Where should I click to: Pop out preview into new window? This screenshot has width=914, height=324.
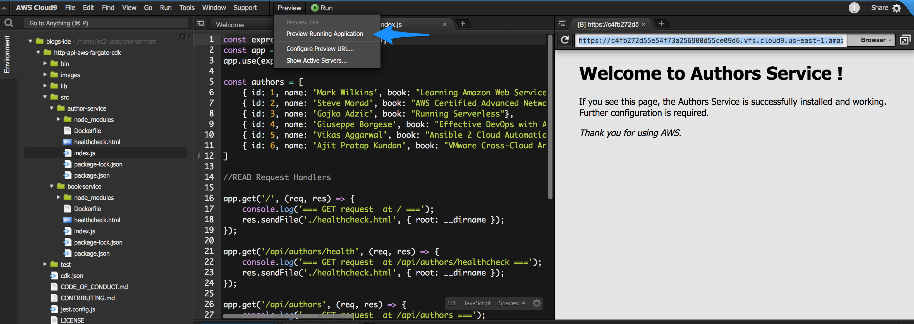[905, 40]
